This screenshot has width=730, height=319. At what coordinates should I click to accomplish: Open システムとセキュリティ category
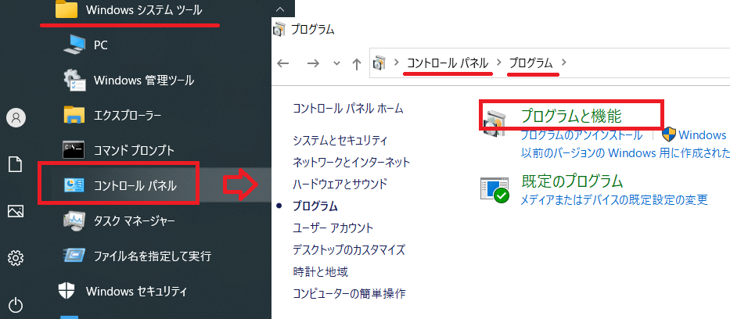tap(340, 140)
